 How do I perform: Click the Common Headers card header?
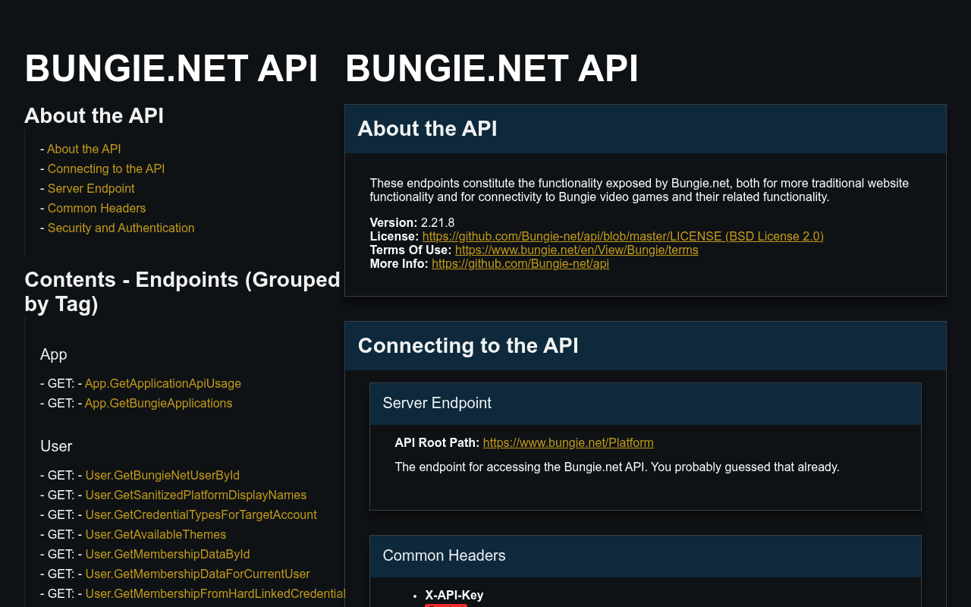click(646, 556)
